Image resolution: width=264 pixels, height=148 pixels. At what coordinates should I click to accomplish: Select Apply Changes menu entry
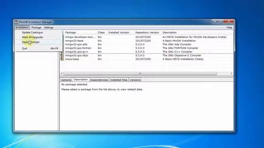pyautogui.click(x=31, y=42)
